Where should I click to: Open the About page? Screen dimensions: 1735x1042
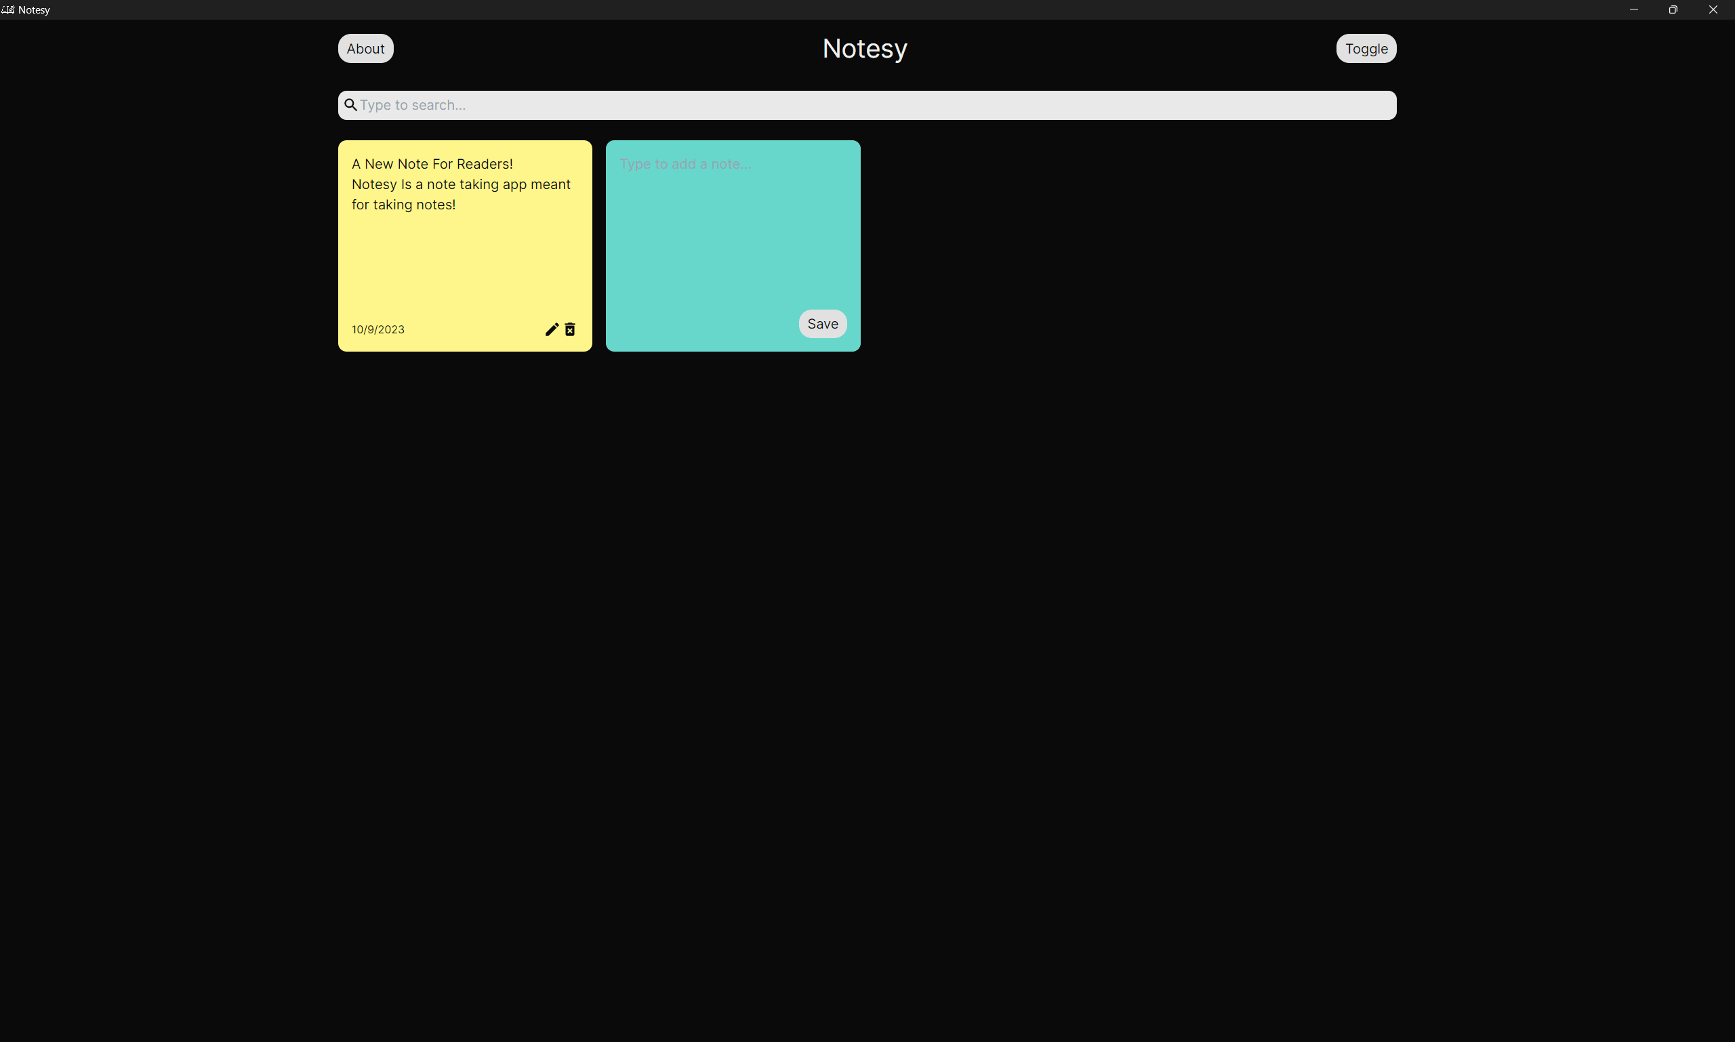[365, 49]
